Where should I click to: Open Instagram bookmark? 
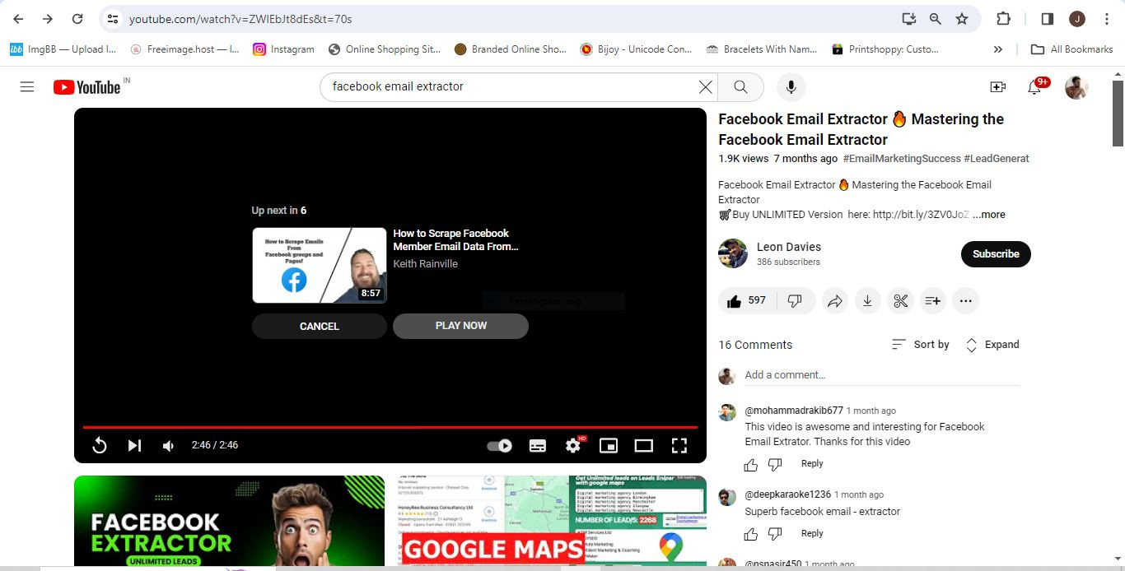[x=283, y=49]
